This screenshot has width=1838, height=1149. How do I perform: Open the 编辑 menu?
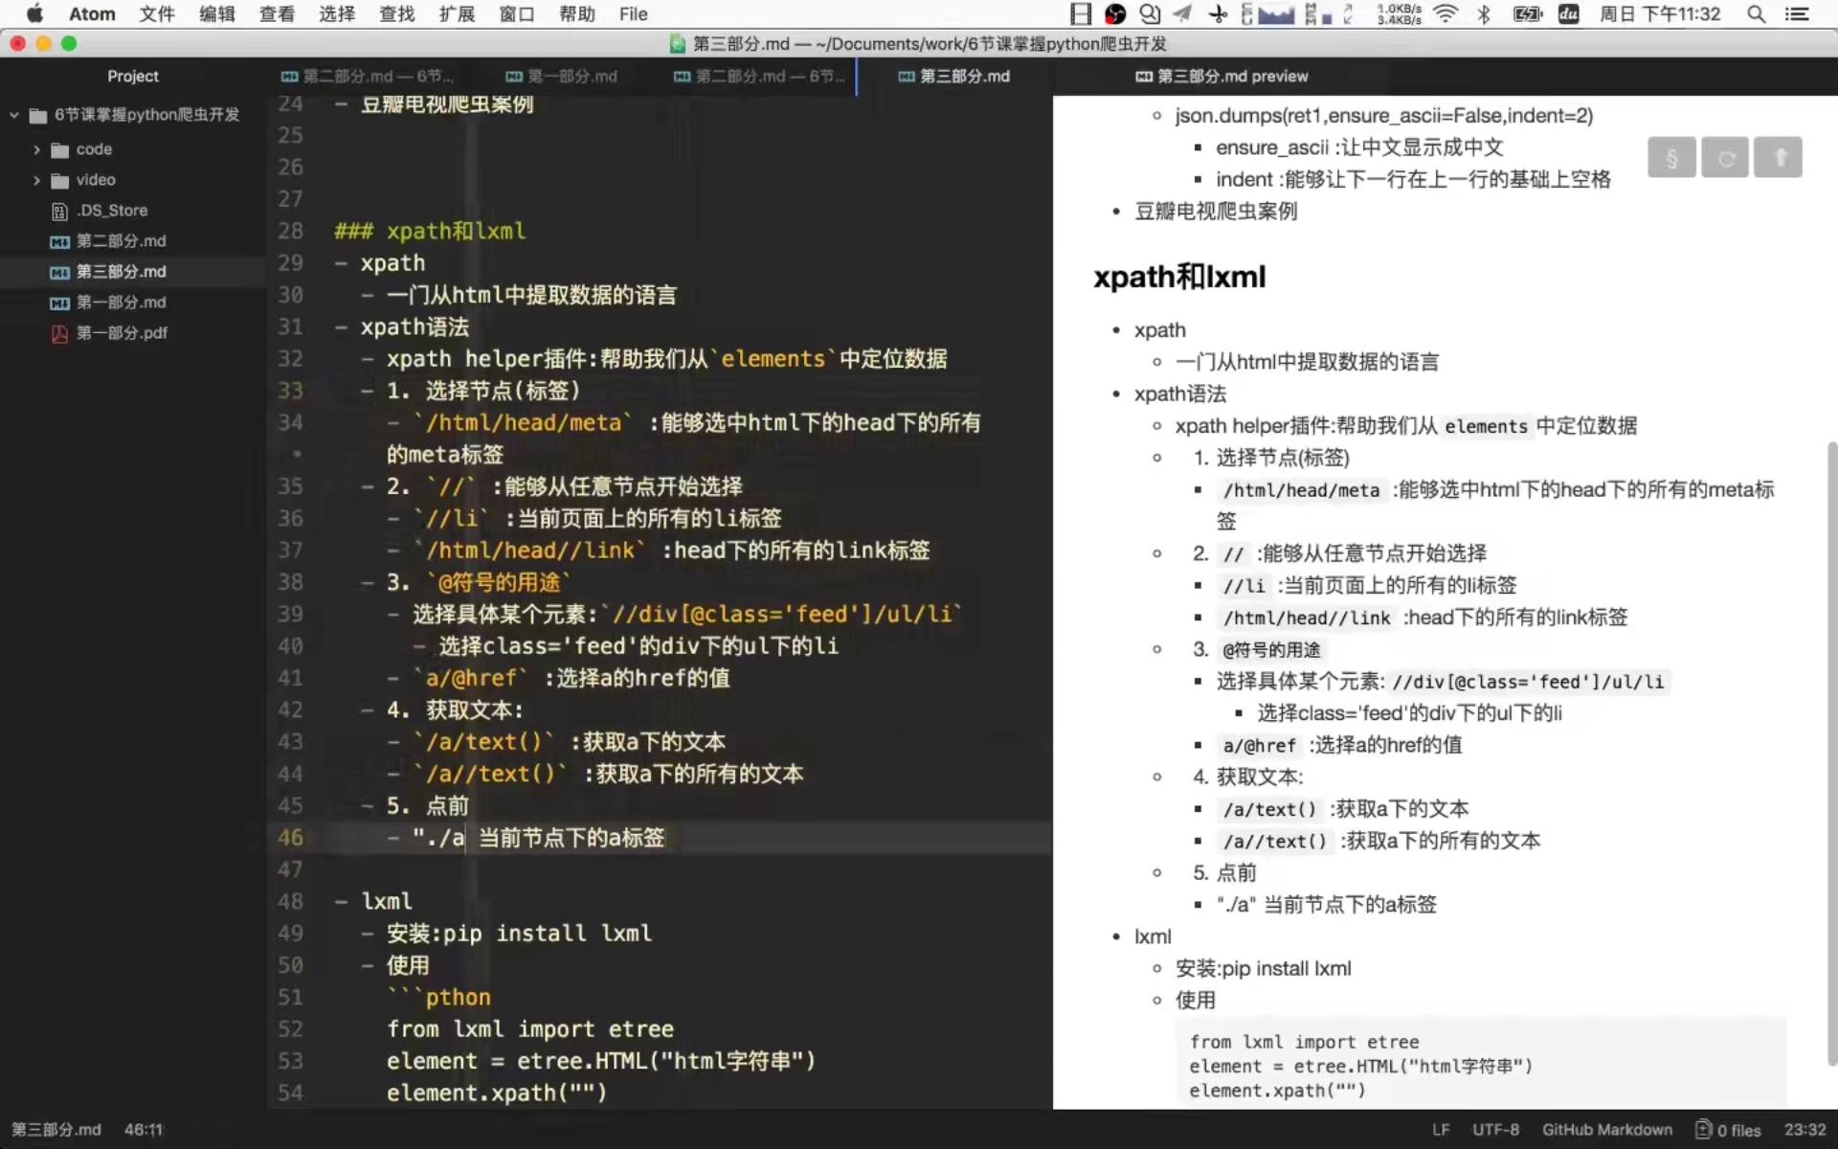click(217, 13)
